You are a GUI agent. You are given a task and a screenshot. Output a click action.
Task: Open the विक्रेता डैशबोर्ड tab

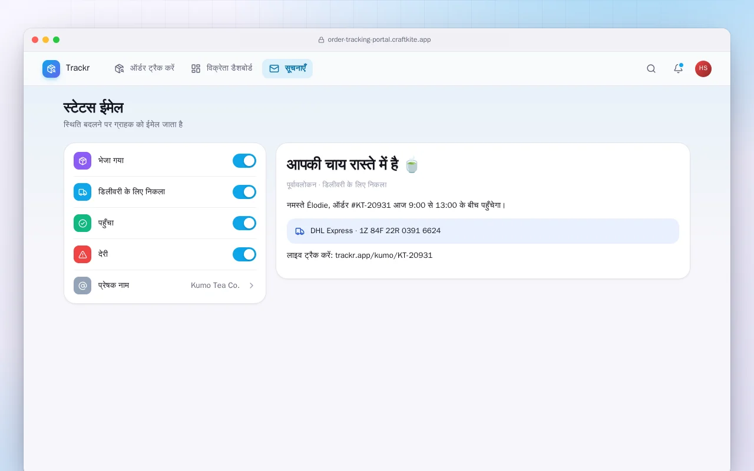point(221,68)
